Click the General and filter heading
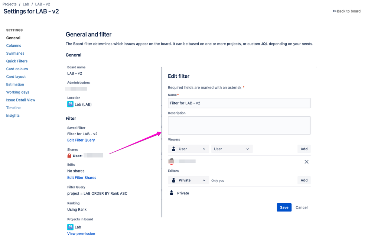Viewport: 371px width, 239px height. click(88, 34)
